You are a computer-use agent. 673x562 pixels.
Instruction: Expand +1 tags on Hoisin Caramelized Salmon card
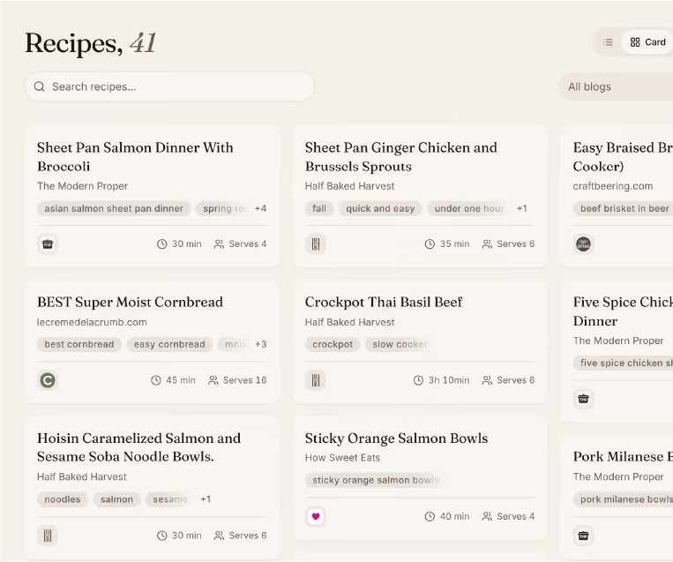tap(206, 499)
